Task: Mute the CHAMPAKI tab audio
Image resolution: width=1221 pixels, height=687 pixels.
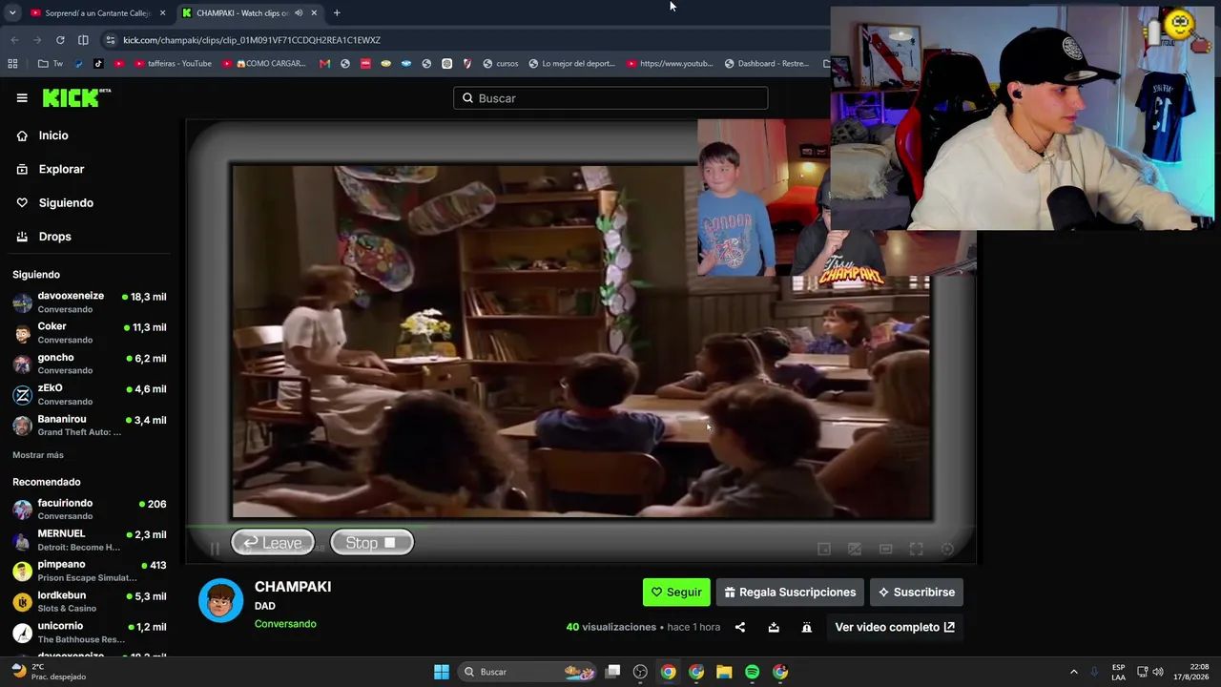Action: click(299, 13)
